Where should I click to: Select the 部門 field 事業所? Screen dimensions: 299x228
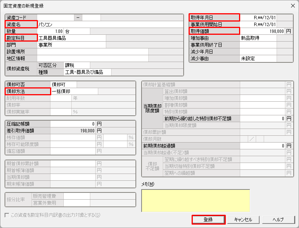pos(71,45)
